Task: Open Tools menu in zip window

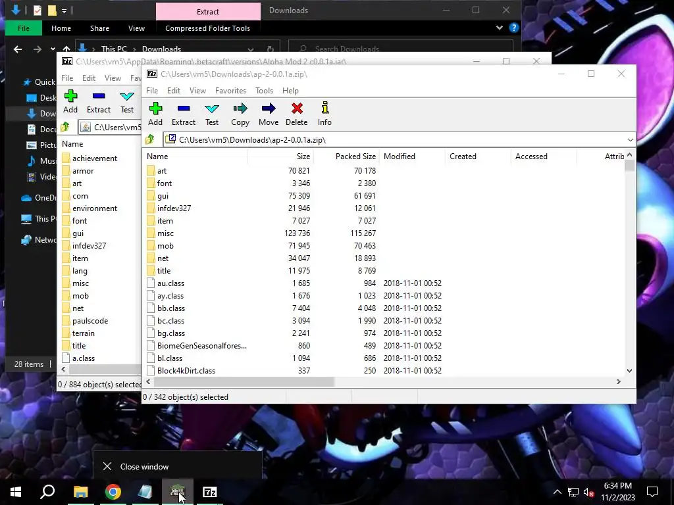Action: 265,91
